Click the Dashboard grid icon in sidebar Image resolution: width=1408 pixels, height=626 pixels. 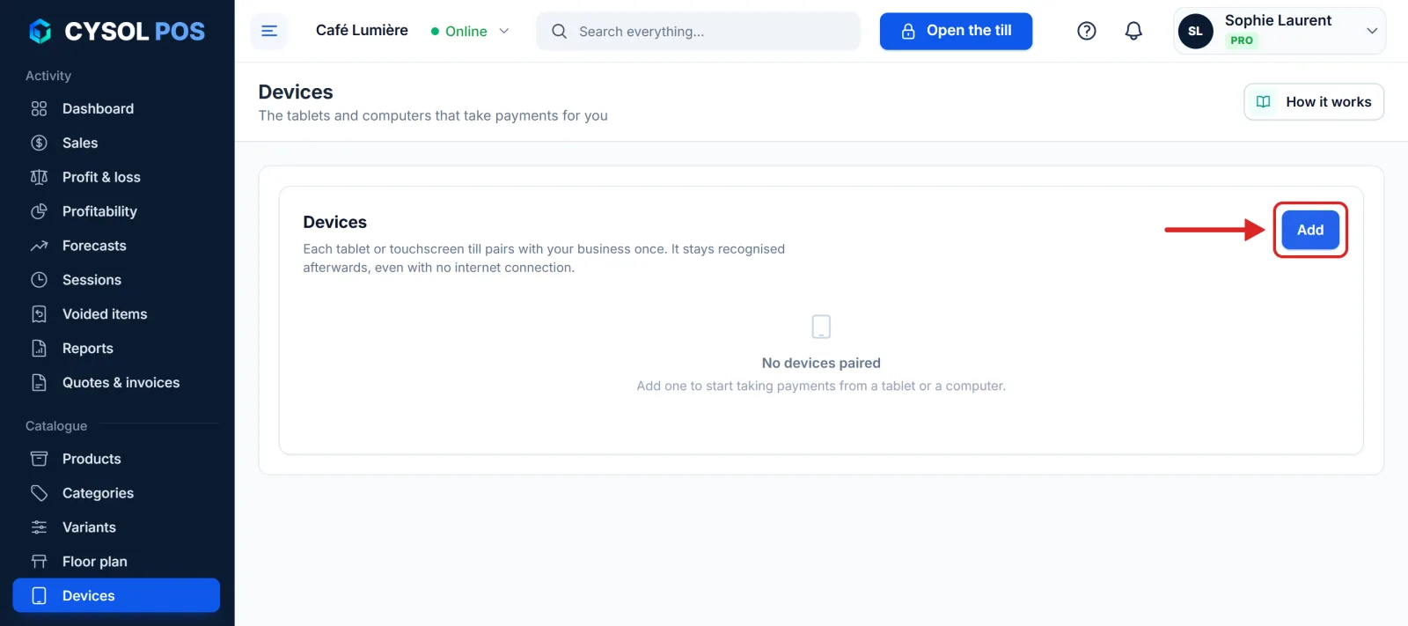tap(39, 108)
